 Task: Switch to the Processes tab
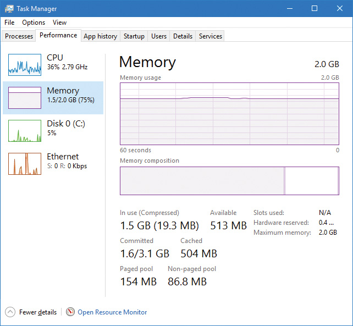click(x=19, y=36)
